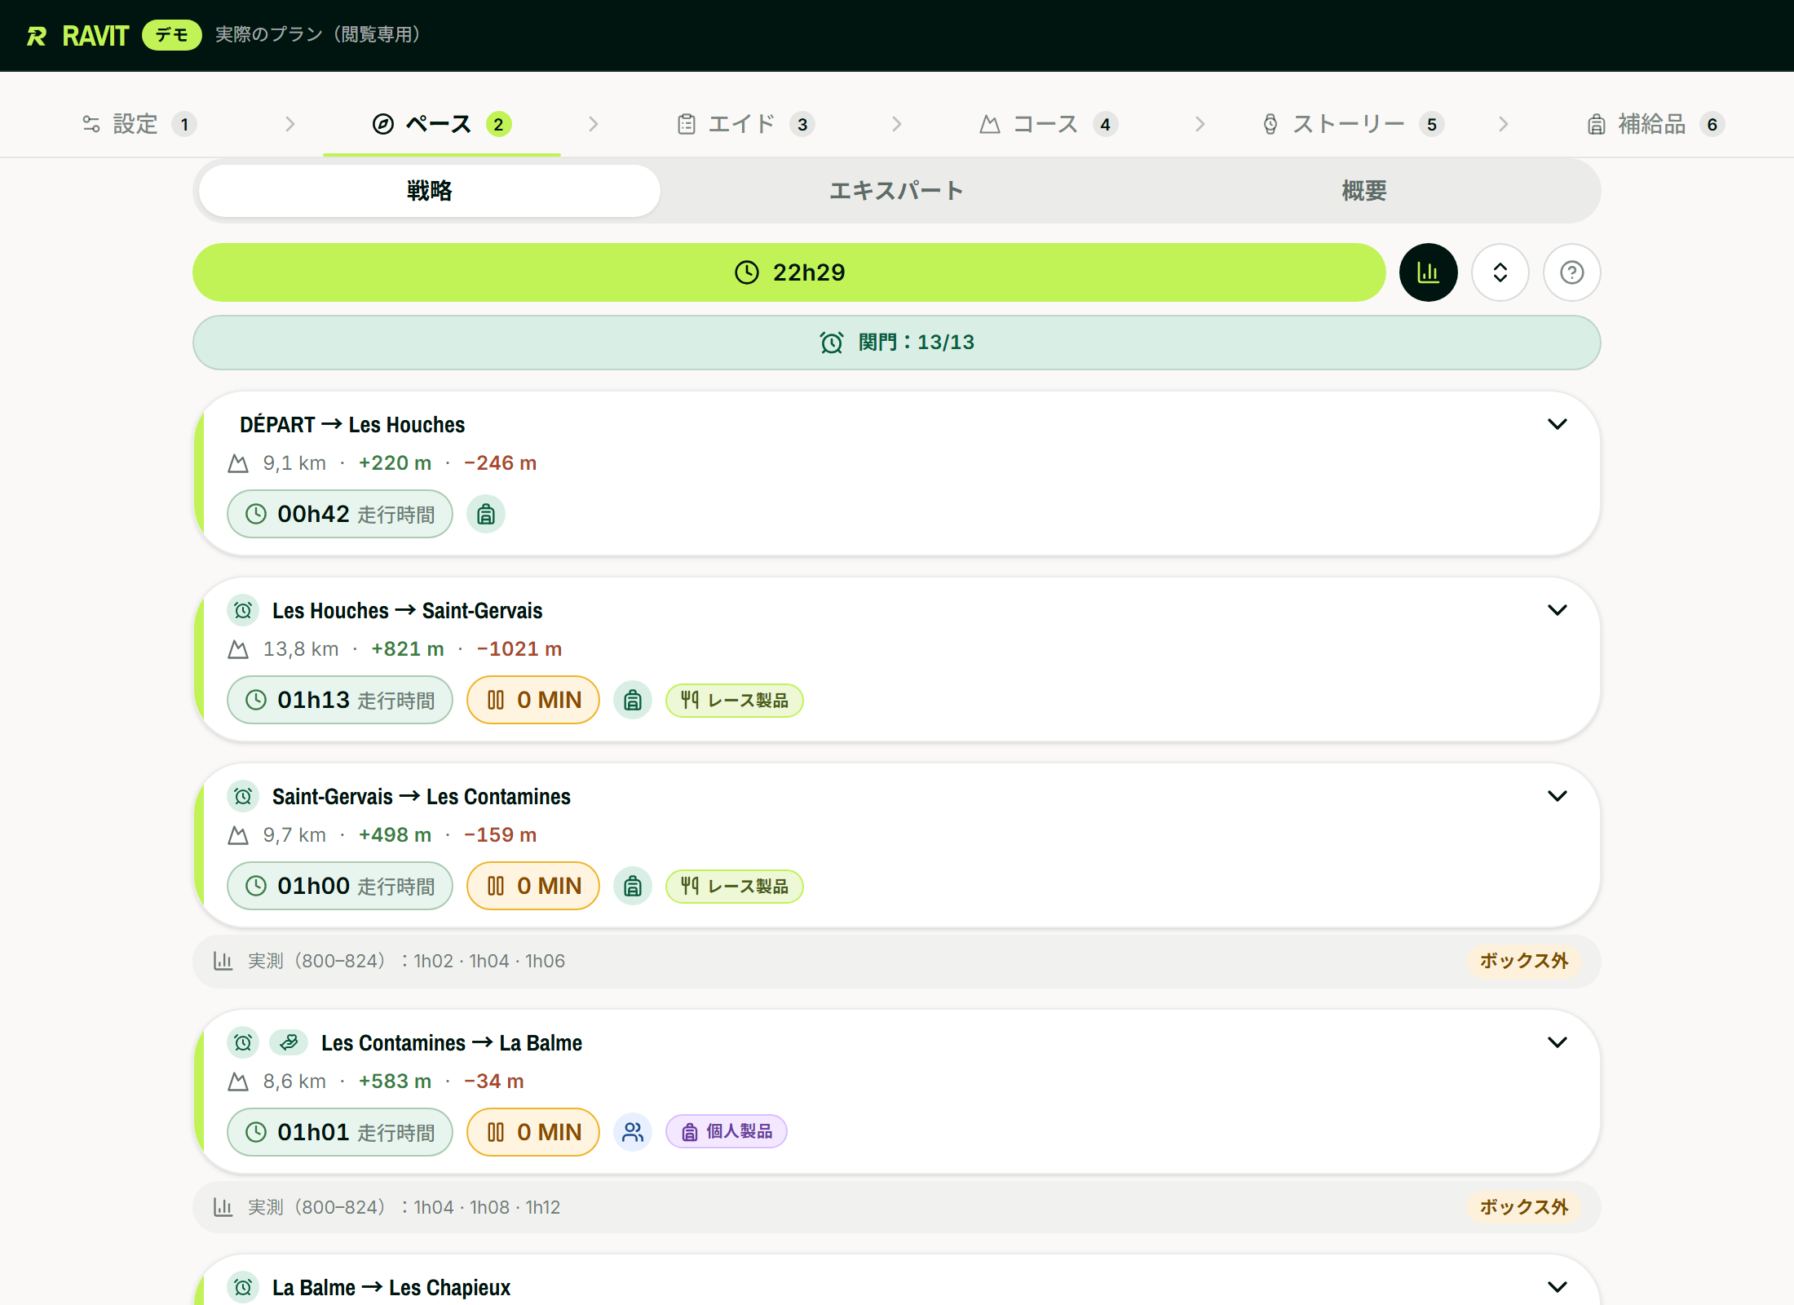1794x1305 pixels.
Task: Click alarm cutoff icon beside Saint-Gervais → Les Contamines
Action: click(x=243, y=796)
